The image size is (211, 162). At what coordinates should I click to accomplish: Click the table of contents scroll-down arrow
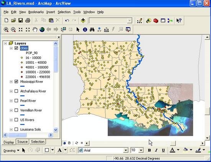click(56, 130)
